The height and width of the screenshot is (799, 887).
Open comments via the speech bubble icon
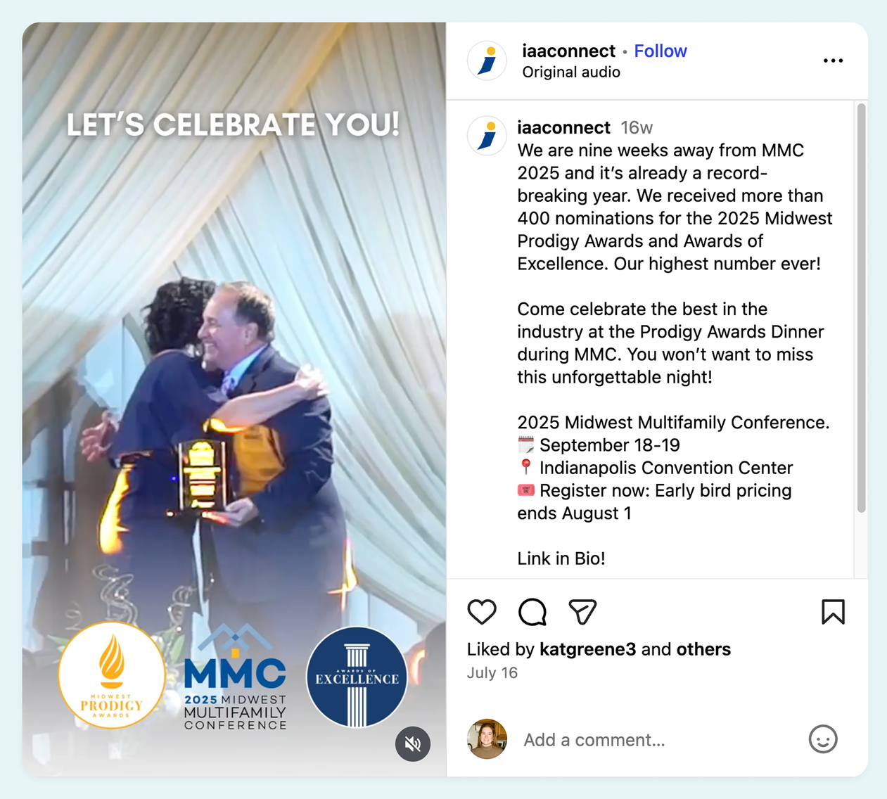532,612
